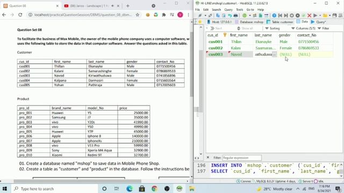Click the undo icon in HeidiSQL toolbar
The height and width of the screenshot is (193, 344).
click(230, 16)
